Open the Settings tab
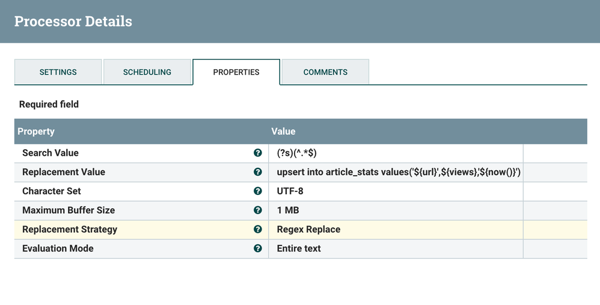Screen dimensions: 600x305 click(58, 72)
